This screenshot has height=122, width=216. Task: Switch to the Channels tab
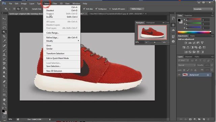click(x=188, y=57)
